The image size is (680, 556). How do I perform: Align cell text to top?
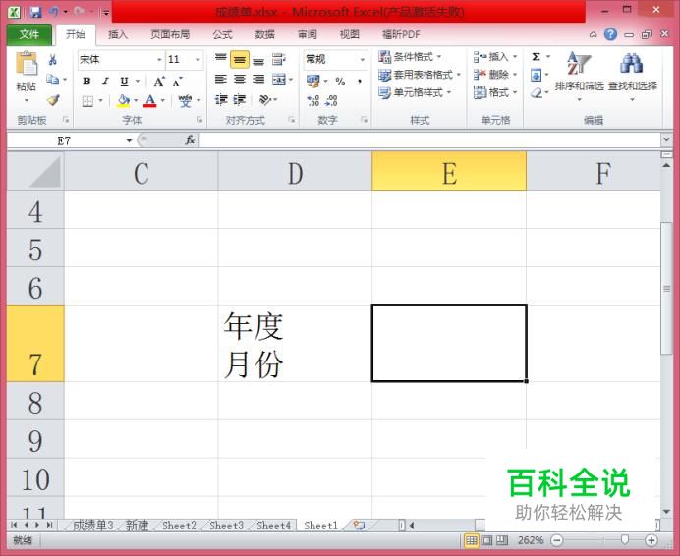pyautogui.click(x=221, y=59)
